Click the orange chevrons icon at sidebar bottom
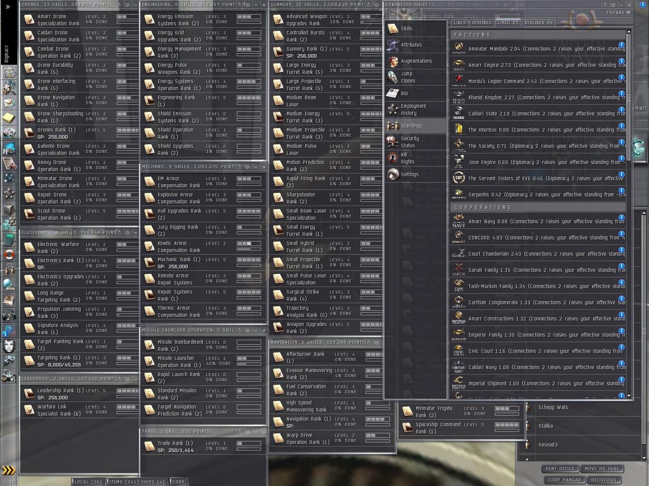This screenshot has width=649, height=486. pos(9,470)
